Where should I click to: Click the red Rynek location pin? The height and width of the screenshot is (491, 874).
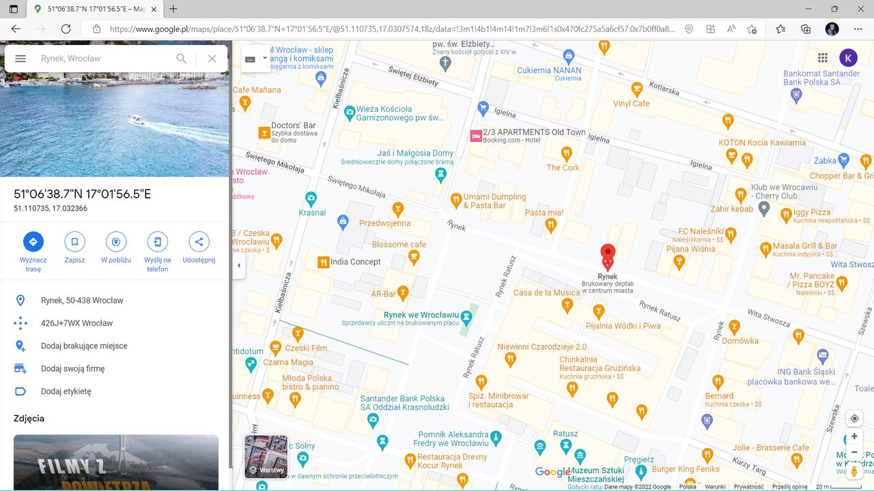tap(607, 257)
